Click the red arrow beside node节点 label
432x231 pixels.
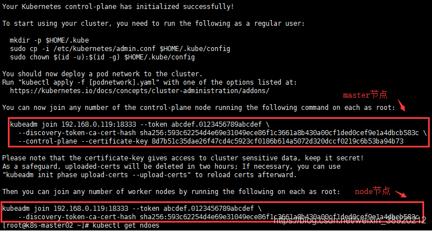401,193
